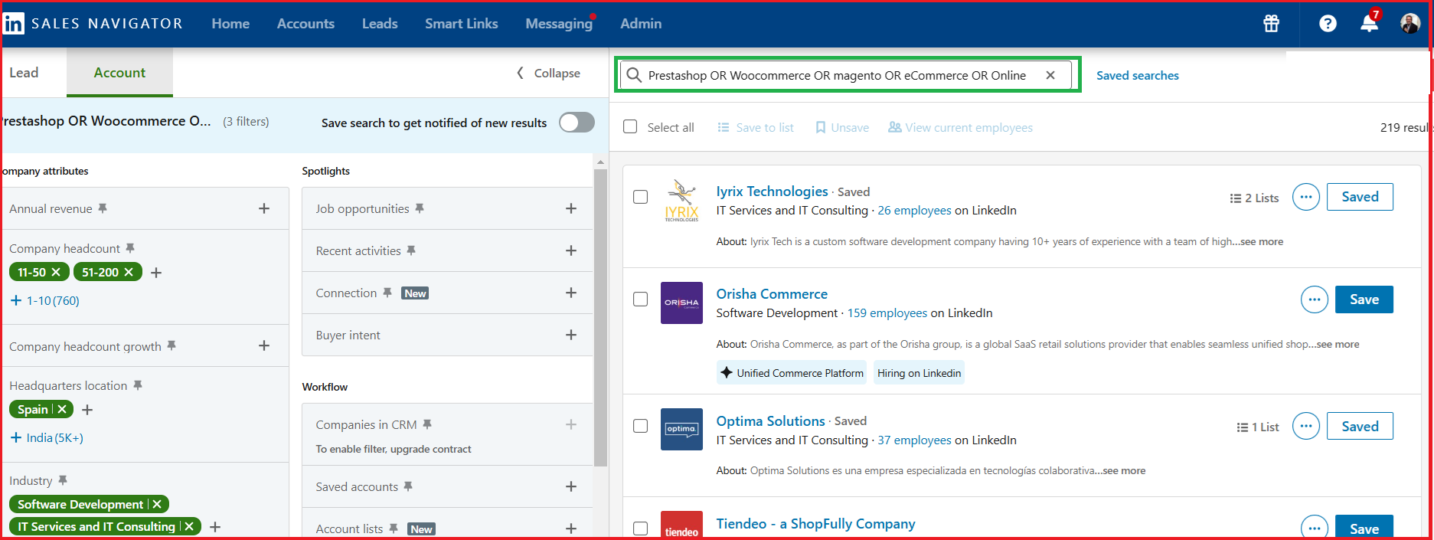Open Messaging
The image size is (1434, 540).
click(559, 24)
